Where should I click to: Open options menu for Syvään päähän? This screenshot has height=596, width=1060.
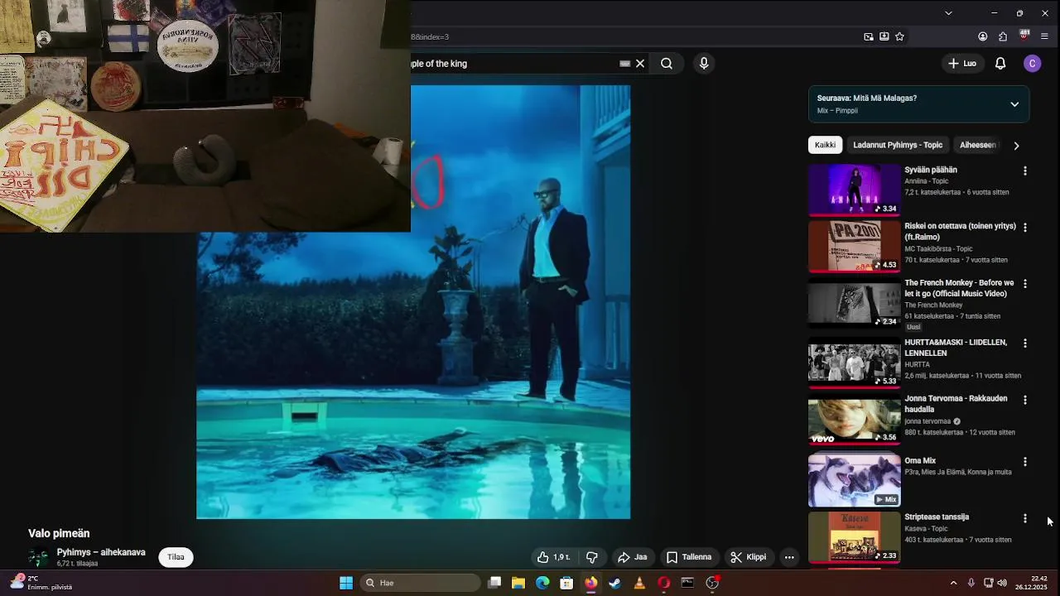[x=1025, y=171]
